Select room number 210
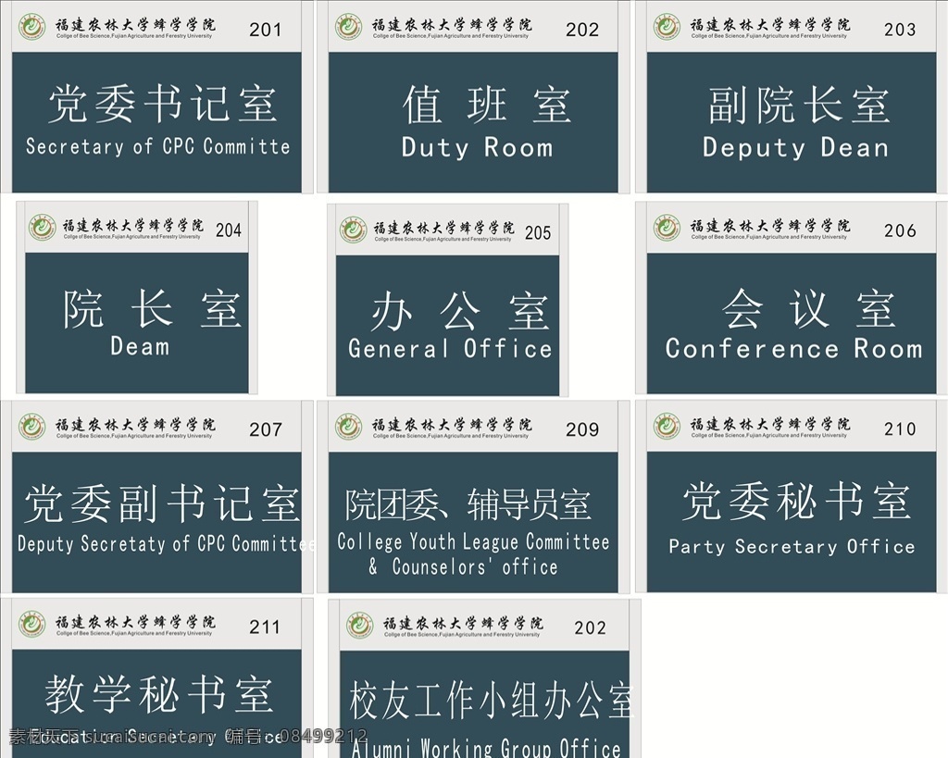 [900, 429]
